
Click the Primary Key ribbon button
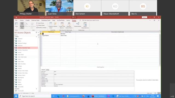click(x=22, y=25)
